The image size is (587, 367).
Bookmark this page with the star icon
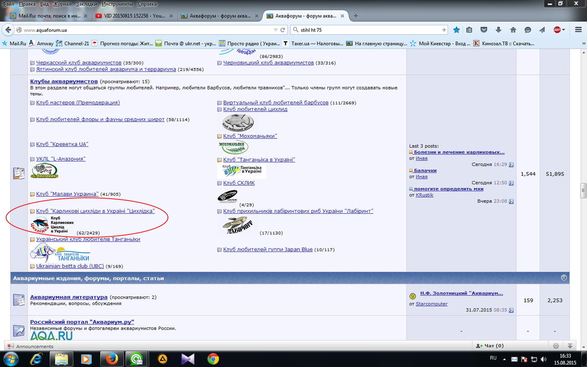click(456, 30)
